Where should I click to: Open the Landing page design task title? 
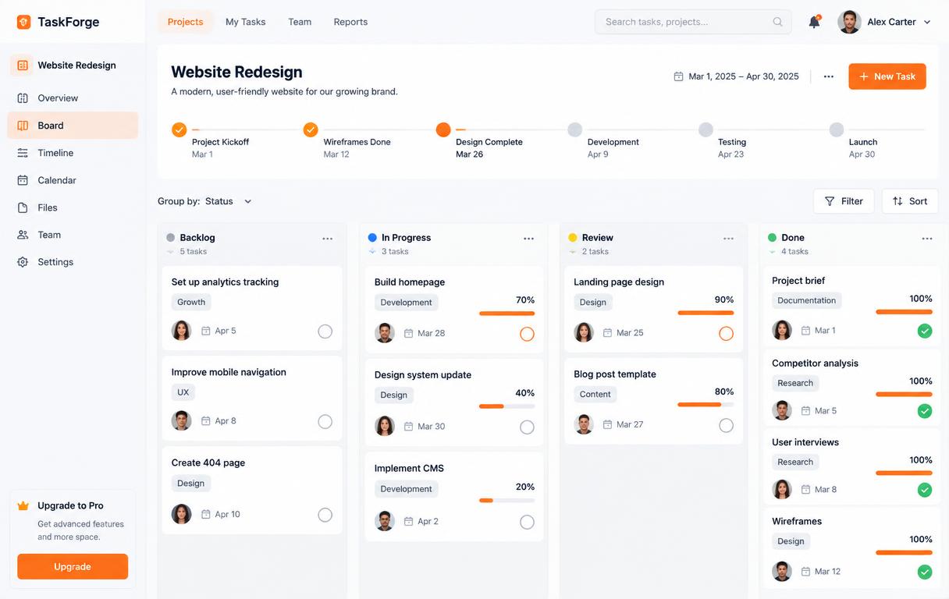pos(619,282)
